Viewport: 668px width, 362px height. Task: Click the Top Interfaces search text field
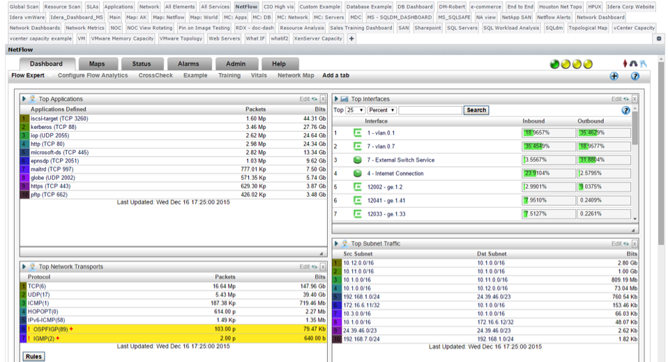point(430,110)
